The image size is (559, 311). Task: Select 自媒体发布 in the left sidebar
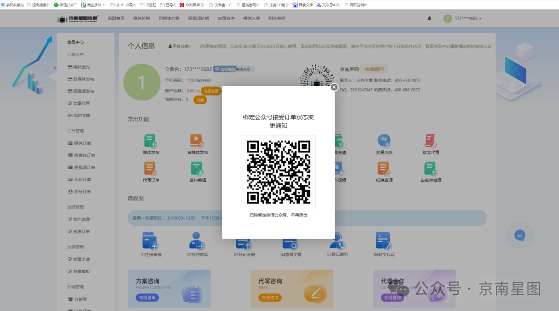tap(81, 79)
